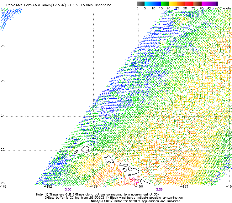Click the 'Data buffer is 22 hrs' footnote line
The width and height of the screenshot is (232, 203).
(x=113, y=198)
